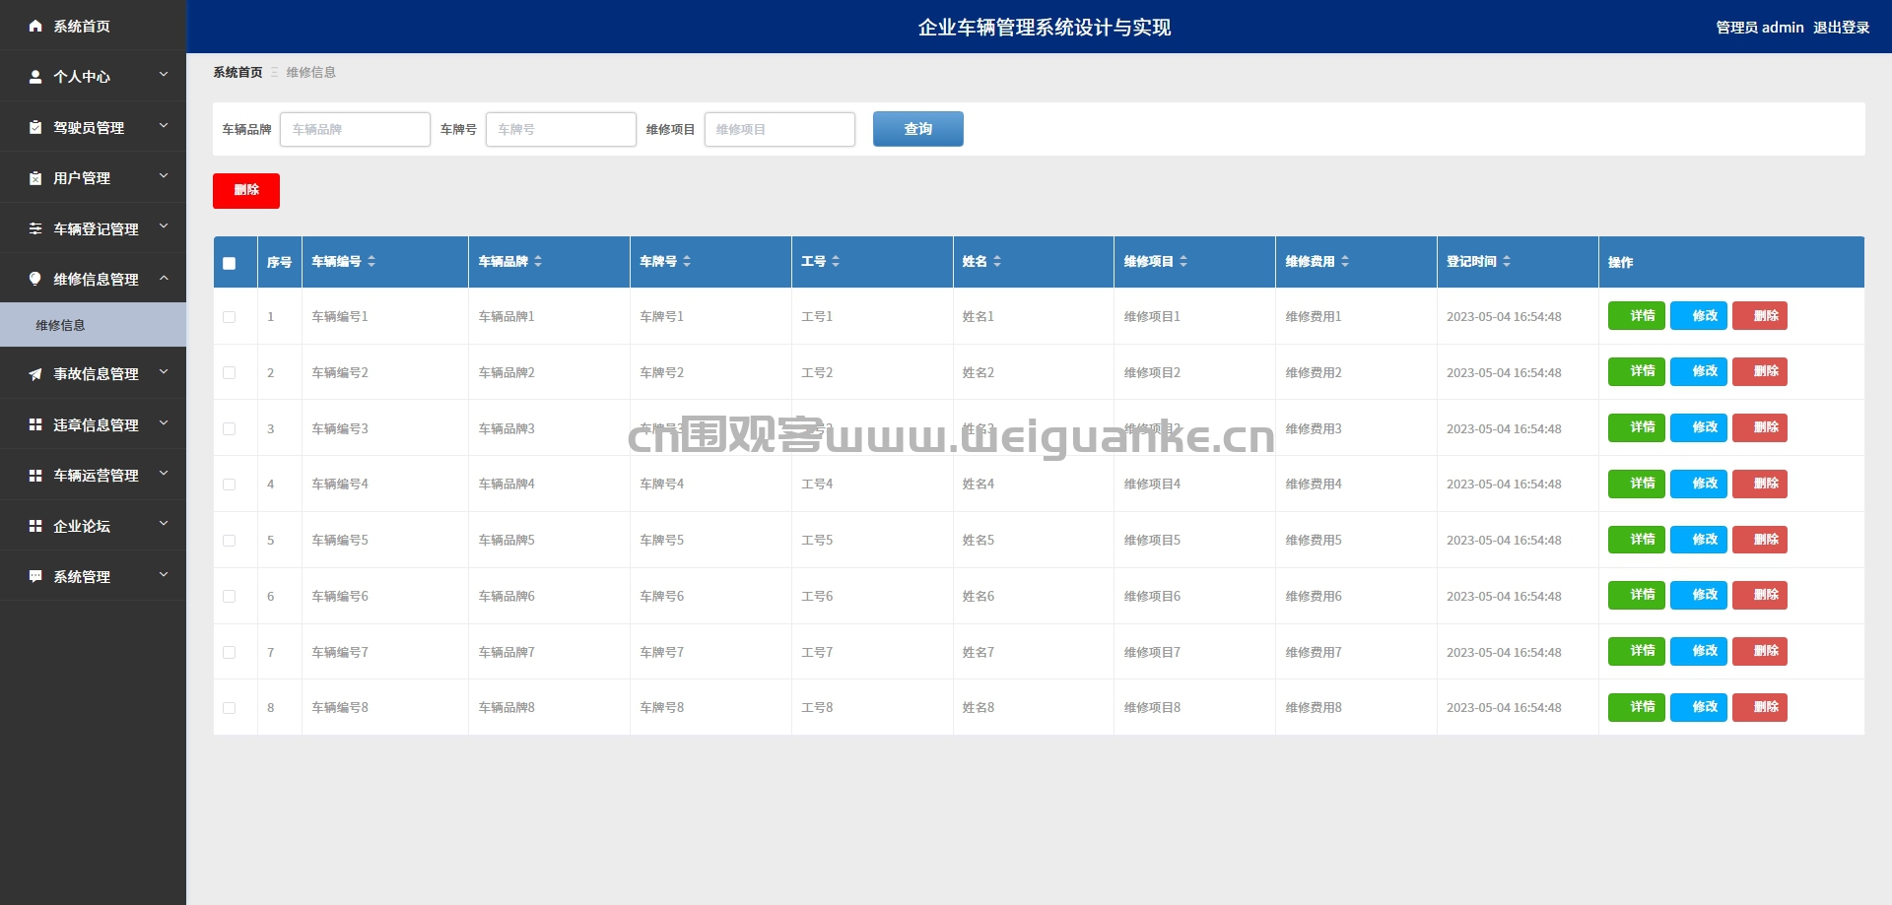This screenshot has width=1892, height=905.
Task: Sort table by 维修项目 column arrows
Action: 1183,261
